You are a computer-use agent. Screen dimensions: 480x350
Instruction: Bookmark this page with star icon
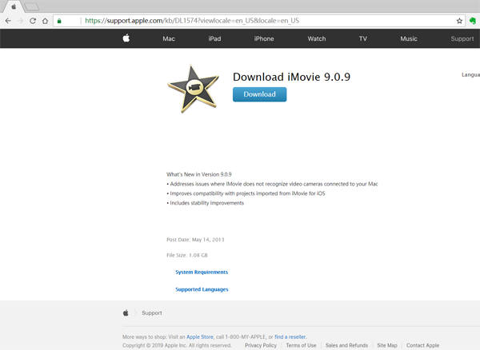pyautogui.click(x=459, y=21)
